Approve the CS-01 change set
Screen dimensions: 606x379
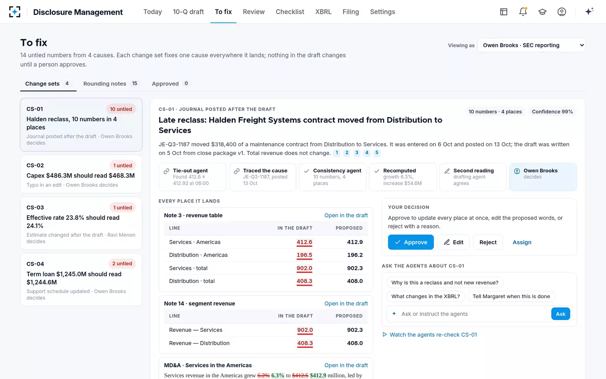tap(411, 242)
